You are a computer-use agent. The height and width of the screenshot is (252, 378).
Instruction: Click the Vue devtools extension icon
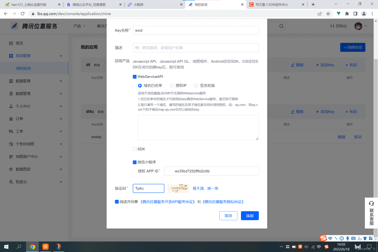click(x=339, y=14)
